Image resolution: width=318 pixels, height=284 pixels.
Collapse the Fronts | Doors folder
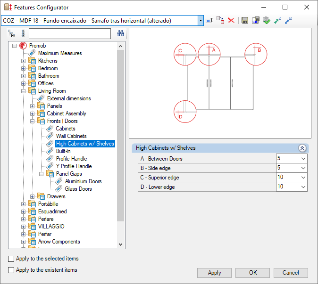(x=32, y=121)
